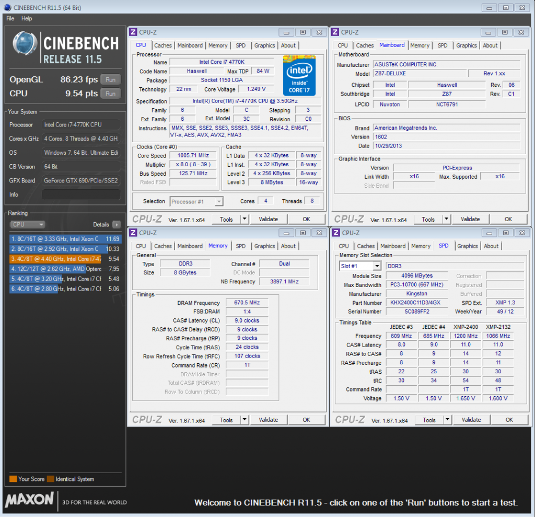
Task: Open the File menu
Action: point(10,18)
